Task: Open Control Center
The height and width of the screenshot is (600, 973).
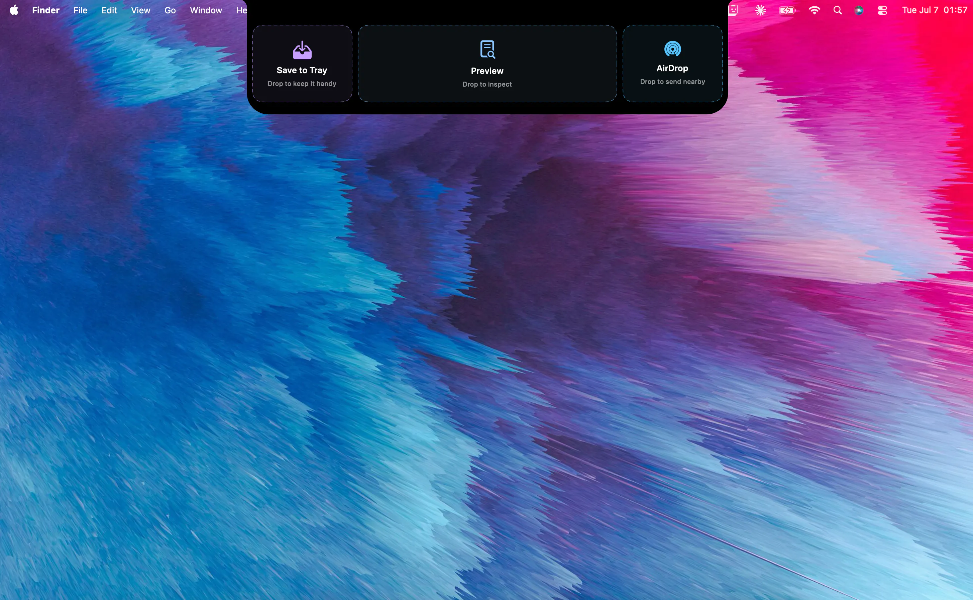Action: (883, 10)
